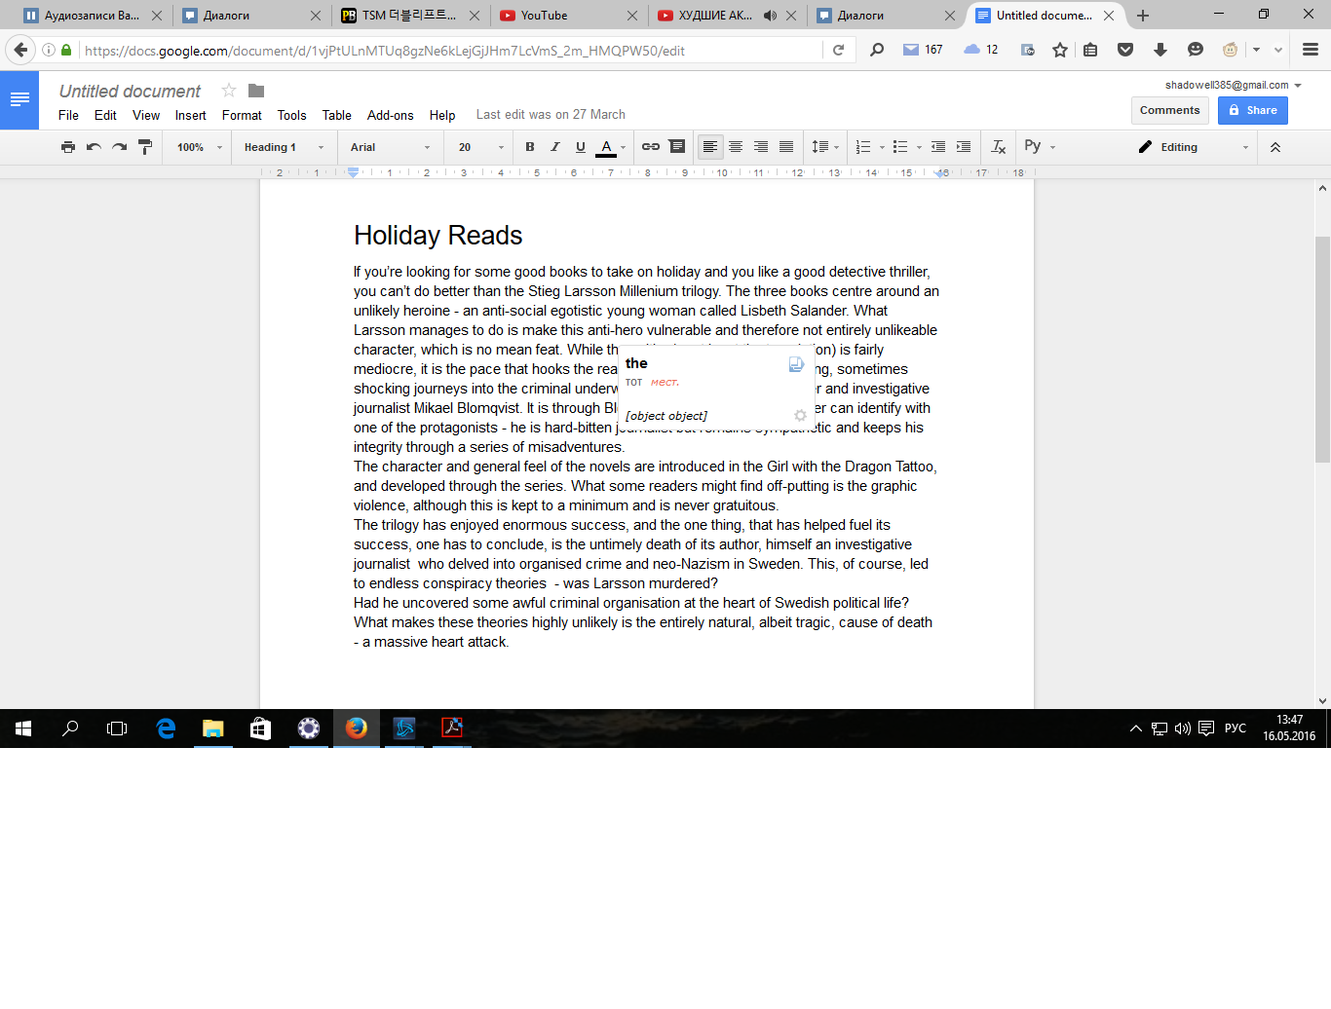
Task: Mute the ХУДШИЕ АК... tab audio
Action: [x=770, y=16]
